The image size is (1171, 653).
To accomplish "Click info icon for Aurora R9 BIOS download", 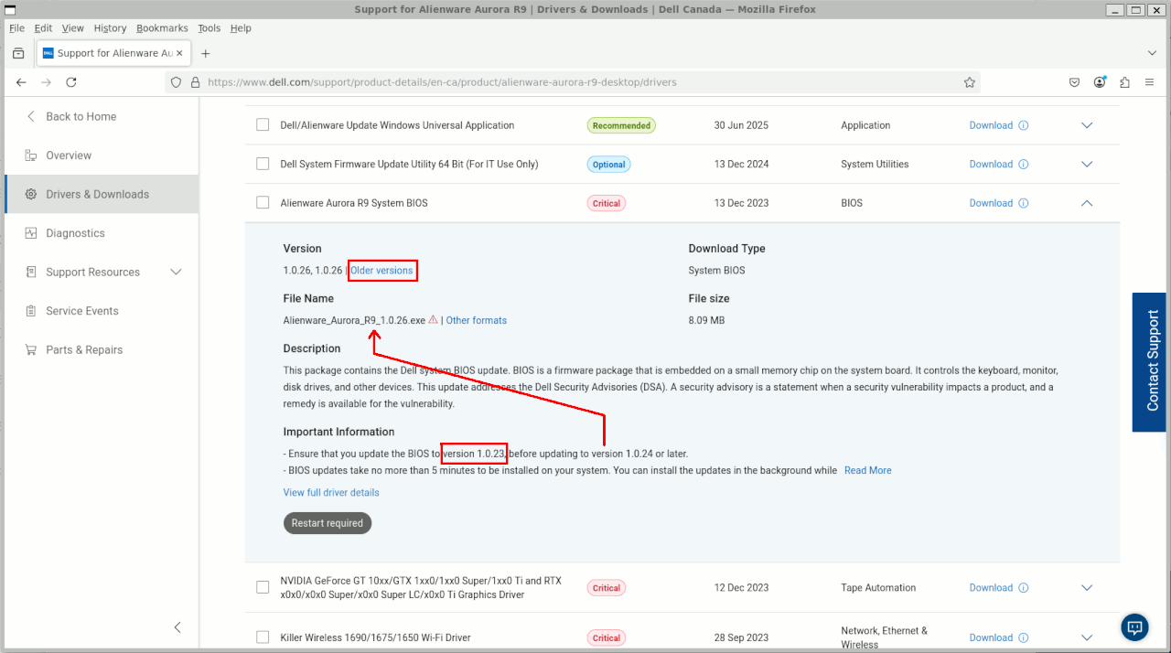I will point(1024,203).
